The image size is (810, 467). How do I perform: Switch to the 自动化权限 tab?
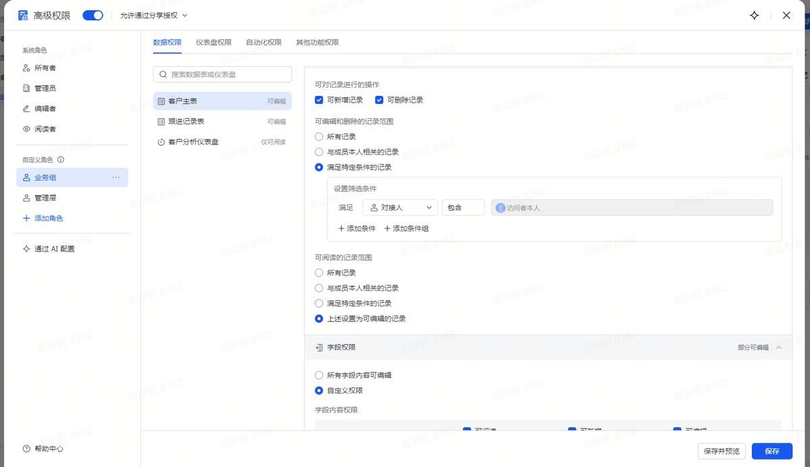[264, 42]
